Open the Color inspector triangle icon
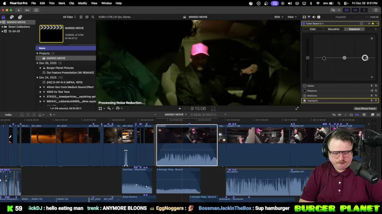382x214 pixels. pyautogui.click(x=309, y=17)
